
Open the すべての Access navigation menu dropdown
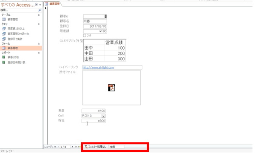click(36, 5)
